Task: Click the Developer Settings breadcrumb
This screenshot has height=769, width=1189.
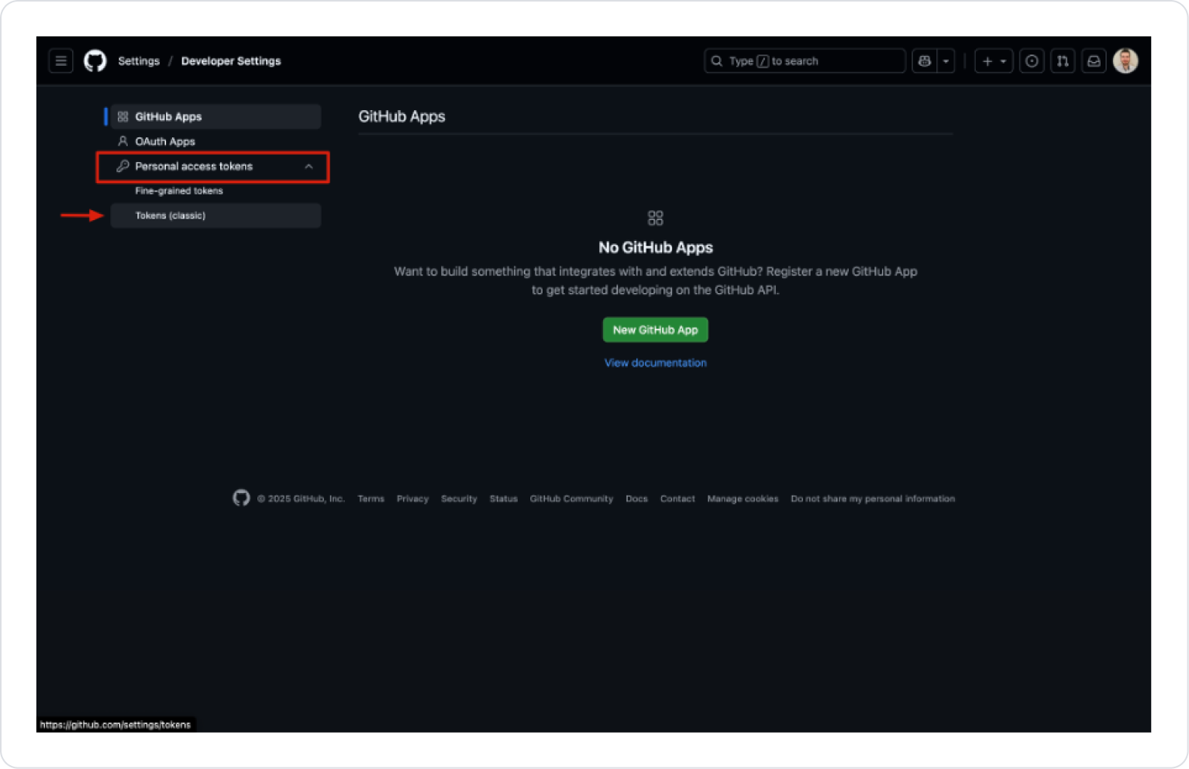Action: (231, 61)
